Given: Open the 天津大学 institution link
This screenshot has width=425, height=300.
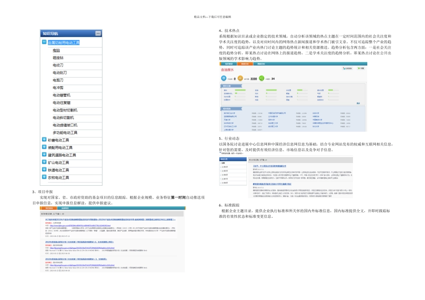Looking at the screenshot, I should (x=227, y=120).
